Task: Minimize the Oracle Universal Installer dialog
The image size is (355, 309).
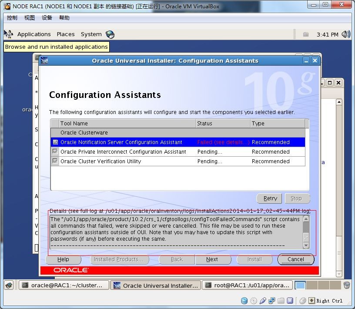Action: [306, 61]
